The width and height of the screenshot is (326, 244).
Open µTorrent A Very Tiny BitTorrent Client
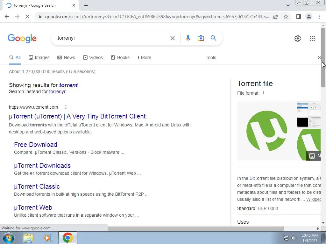pyautogui.click(x=77, y=116)
